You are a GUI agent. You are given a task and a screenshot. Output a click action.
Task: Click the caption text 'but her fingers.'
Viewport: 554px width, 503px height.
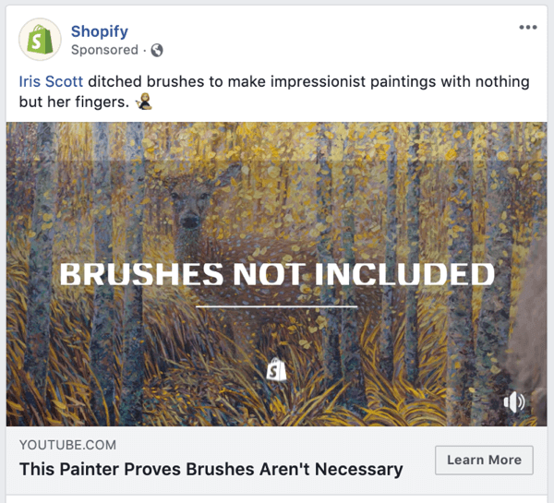73,102
